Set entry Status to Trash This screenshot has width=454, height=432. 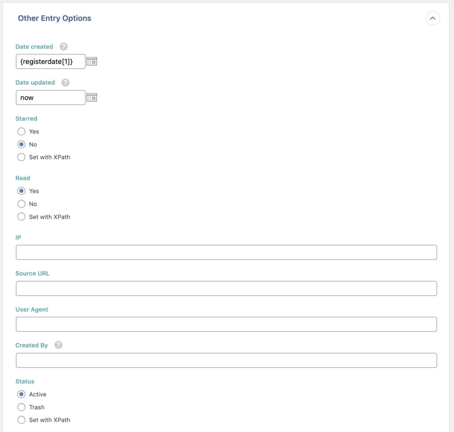(21, 407)
